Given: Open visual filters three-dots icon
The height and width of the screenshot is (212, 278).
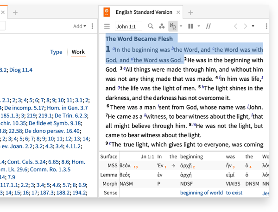Looking at the screenshot, I should (162, 26).
